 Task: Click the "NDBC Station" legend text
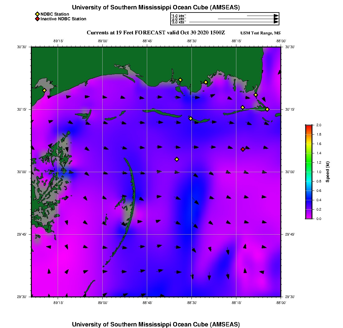coord(55,14)
